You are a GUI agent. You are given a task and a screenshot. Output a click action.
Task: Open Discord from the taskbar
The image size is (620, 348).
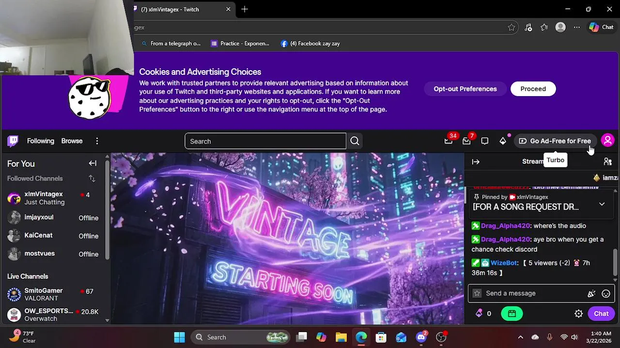coord(421,337)
